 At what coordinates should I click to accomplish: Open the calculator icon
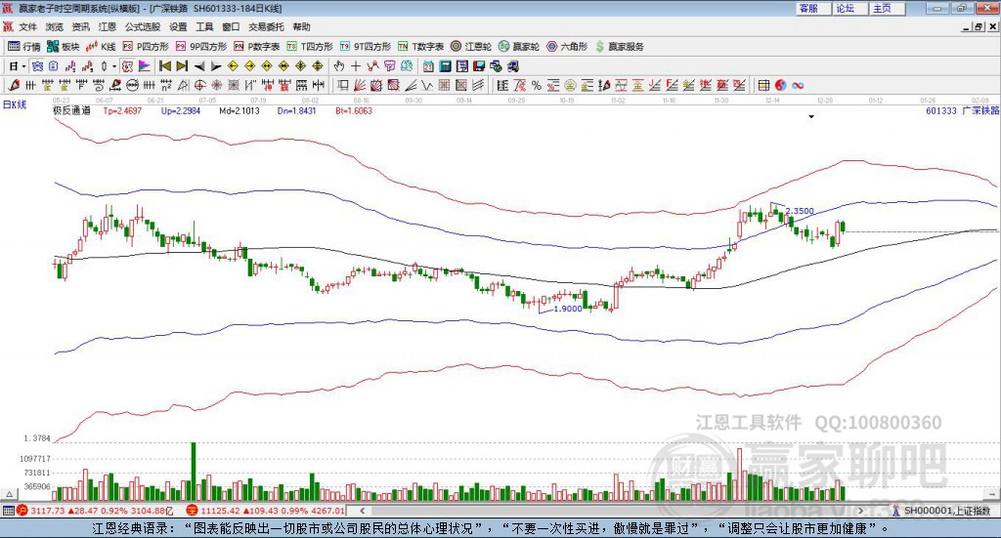[445, 66]
